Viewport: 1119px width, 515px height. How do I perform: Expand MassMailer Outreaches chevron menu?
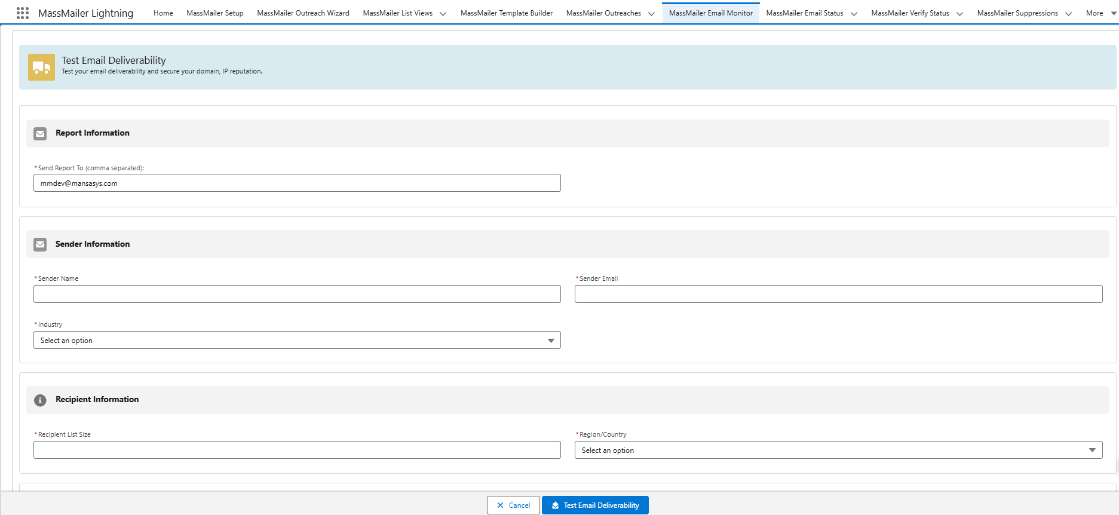pos(651,14)
